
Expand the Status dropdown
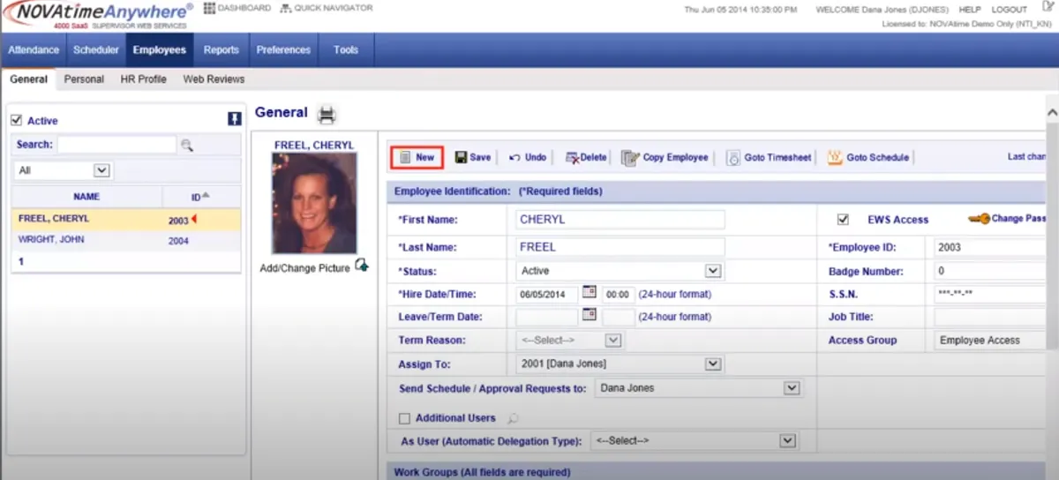pyautogui.click(x=714, y=271)
